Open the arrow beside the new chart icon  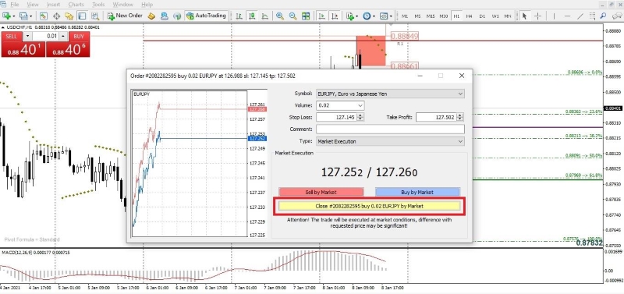[14, 16]
